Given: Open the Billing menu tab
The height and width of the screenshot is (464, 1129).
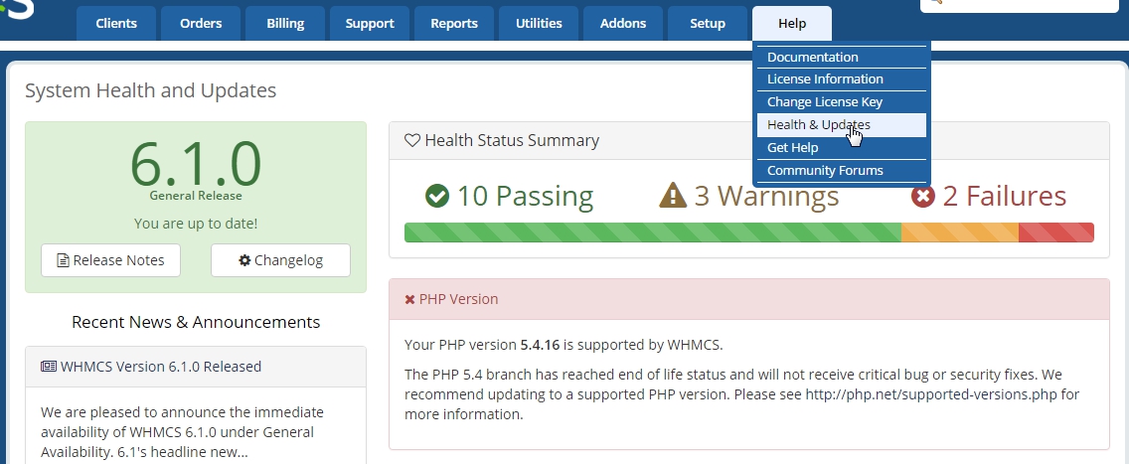Looking at the screenshot, I should pos(285,23).
